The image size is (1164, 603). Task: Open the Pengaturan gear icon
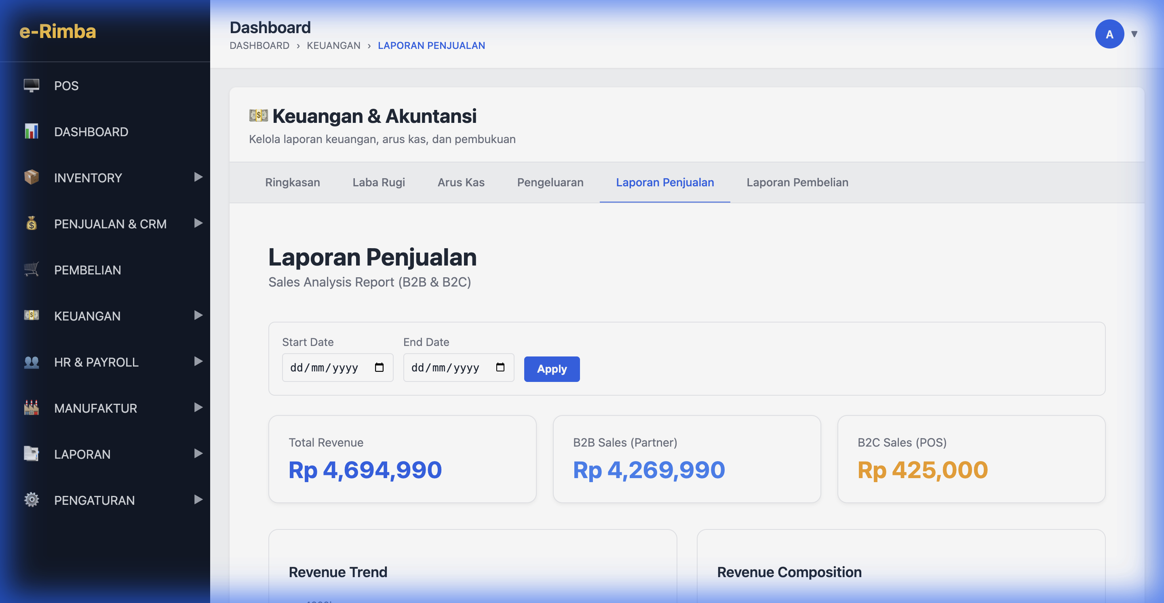(31, 500)
